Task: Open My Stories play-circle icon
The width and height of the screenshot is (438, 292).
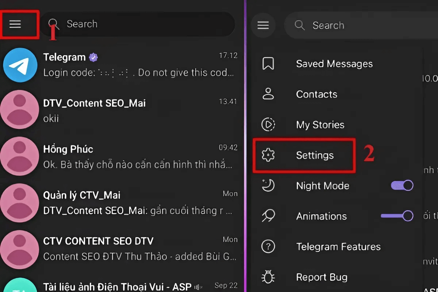Action: pyautogui.click(x=268, y=124)
